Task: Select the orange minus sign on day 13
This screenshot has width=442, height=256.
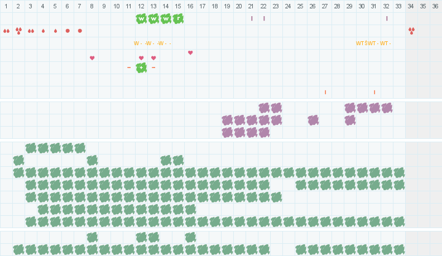Action: (153, 67)
